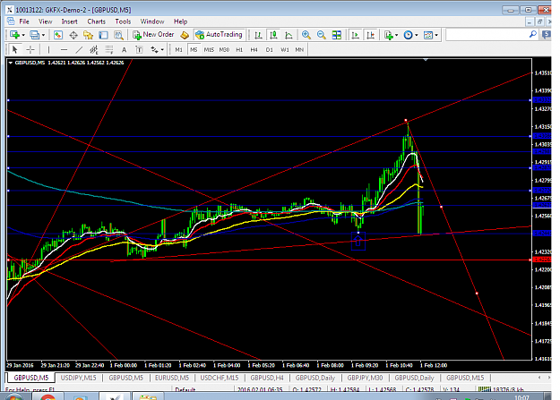Switch timeframe to D1
This screenshot has height=400, width=560.
coord(270,49)
